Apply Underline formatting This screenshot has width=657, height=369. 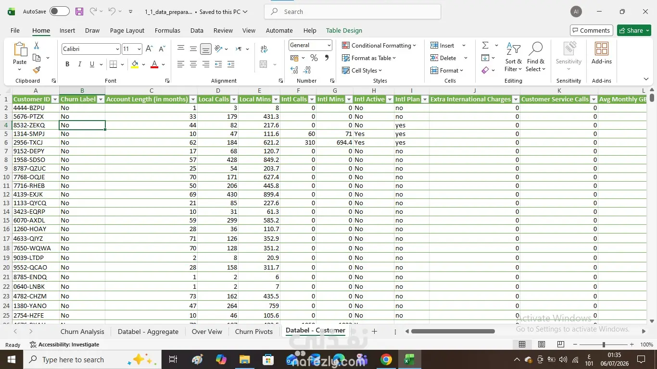tap(91, 64)
